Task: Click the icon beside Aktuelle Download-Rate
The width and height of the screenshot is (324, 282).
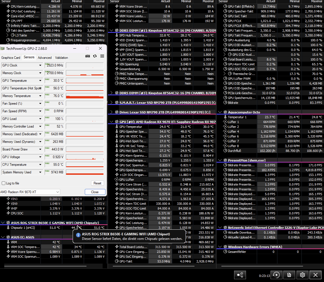Action: [225, 233]
